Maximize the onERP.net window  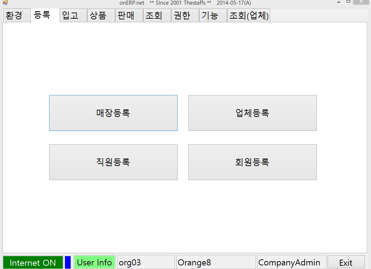[348, 2]
